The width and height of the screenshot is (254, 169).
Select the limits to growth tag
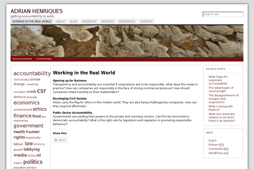coord(29,147)
